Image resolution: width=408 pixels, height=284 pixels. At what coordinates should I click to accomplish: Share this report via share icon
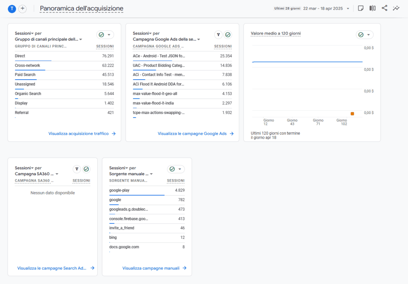(x=384, y=8)
